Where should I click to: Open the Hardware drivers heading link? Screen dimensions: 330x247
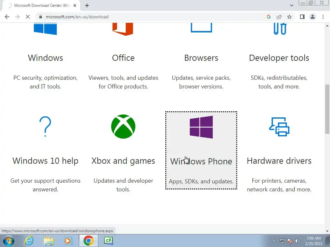point(279,161)
